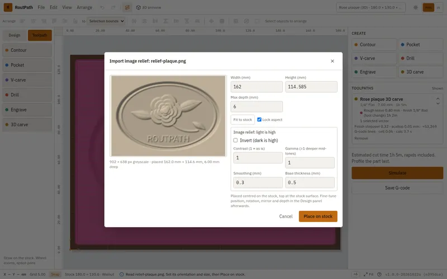Click the info icon beside the status message
Screen dimensions: 447x279
click(121, 274)
